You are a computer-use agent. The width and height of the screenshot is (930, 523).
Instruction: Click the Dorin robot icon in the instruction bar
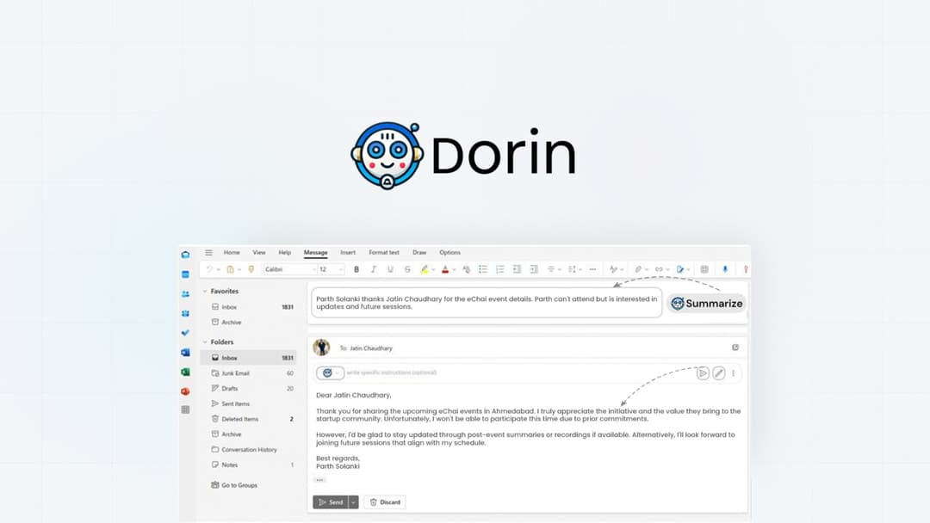pos(328,372)
